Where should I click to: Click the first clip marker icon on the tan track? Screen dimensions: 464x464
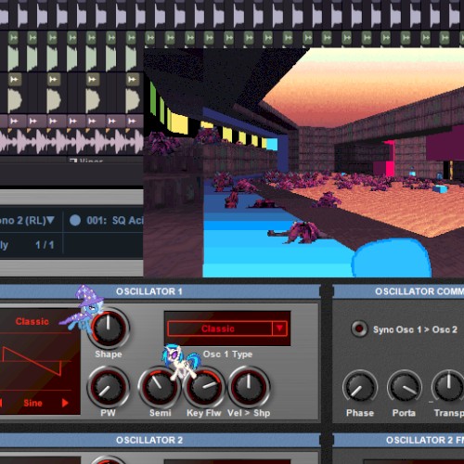coord(14,80)
